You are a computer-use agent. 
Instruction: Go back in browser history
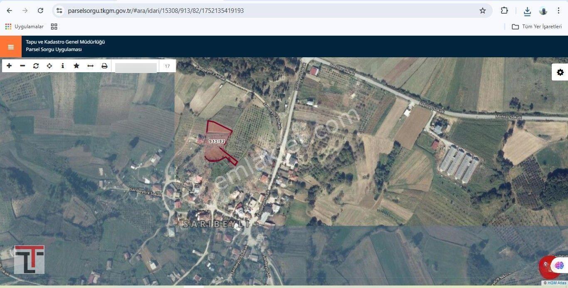click(x=10, y=11)
